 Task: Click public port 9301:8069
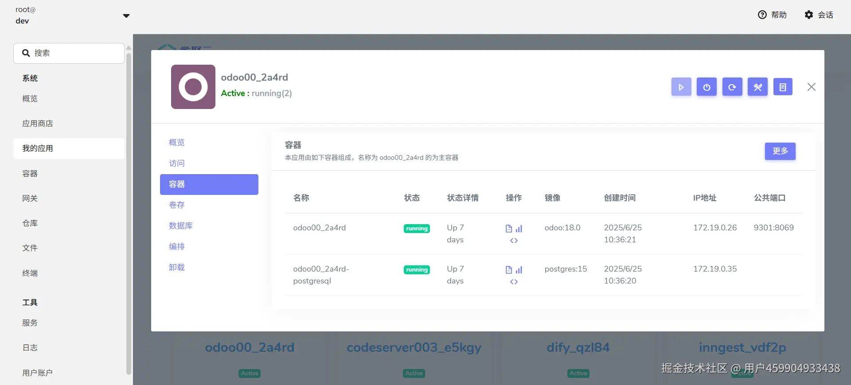pos(773,228)
